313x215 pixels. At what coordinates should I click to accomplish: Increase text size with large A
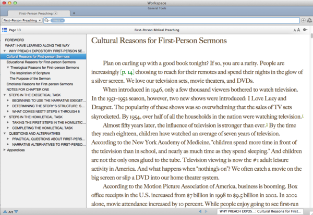pos(298,30)
